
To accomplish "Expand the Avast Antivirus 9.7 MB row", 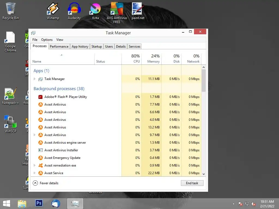I will (35, 135).
